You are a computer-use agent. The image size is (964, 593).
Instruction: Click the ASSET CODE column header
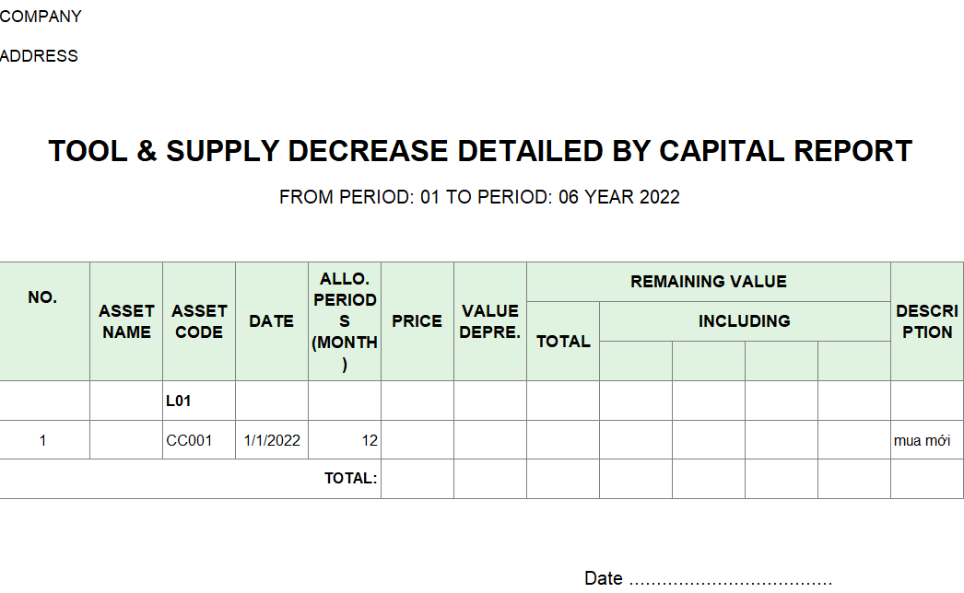(199, 321)
